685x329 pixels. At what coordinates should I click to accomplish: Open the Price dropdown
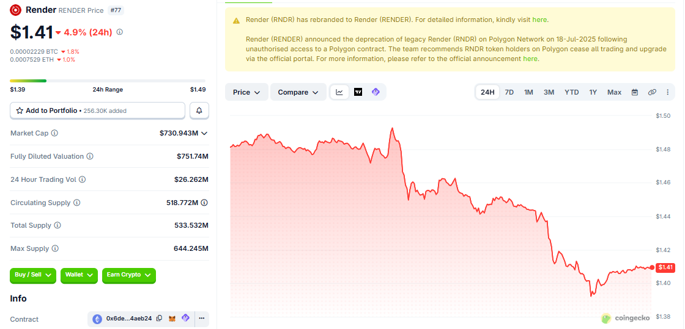click(x=246, y=92)
